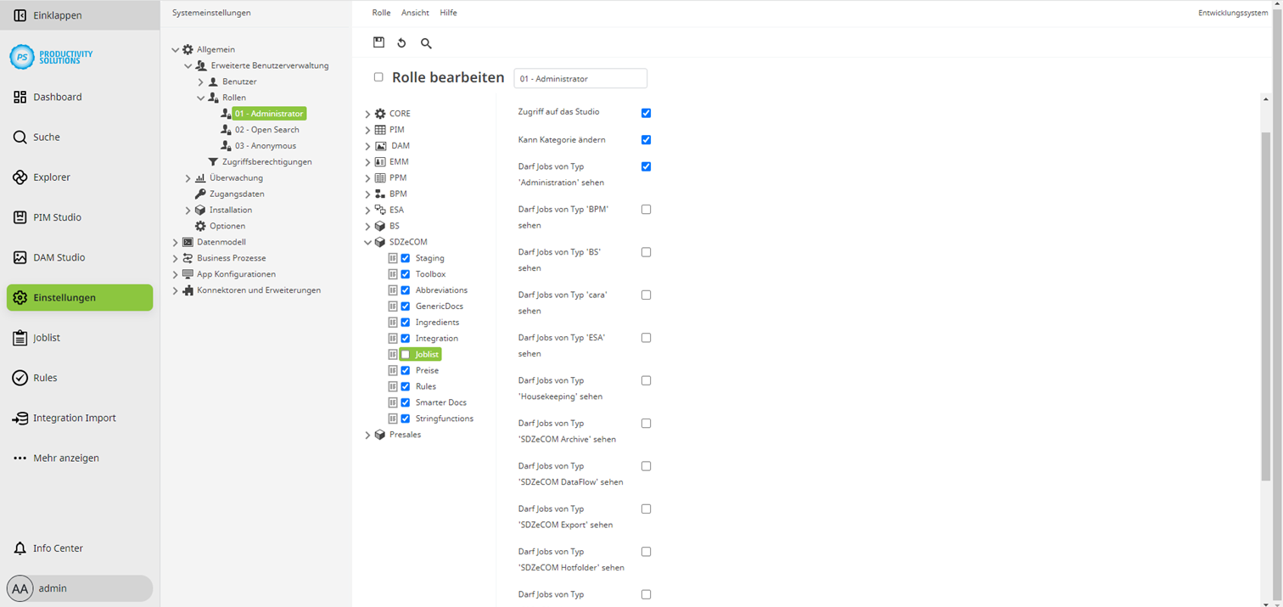1283x607 pixels.
Task: Expand the CORE tree node
Action: pyautogui.click(x=367, y=113)
